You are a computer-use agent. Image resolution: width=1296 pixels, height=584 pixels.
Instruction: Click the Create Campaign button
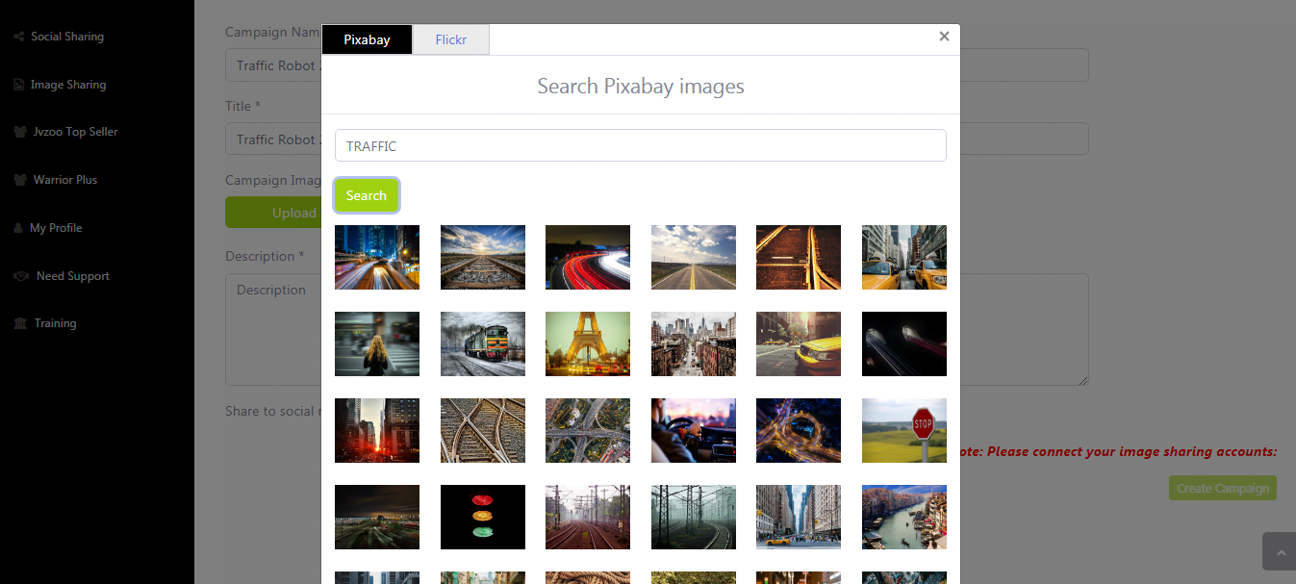1223,488
